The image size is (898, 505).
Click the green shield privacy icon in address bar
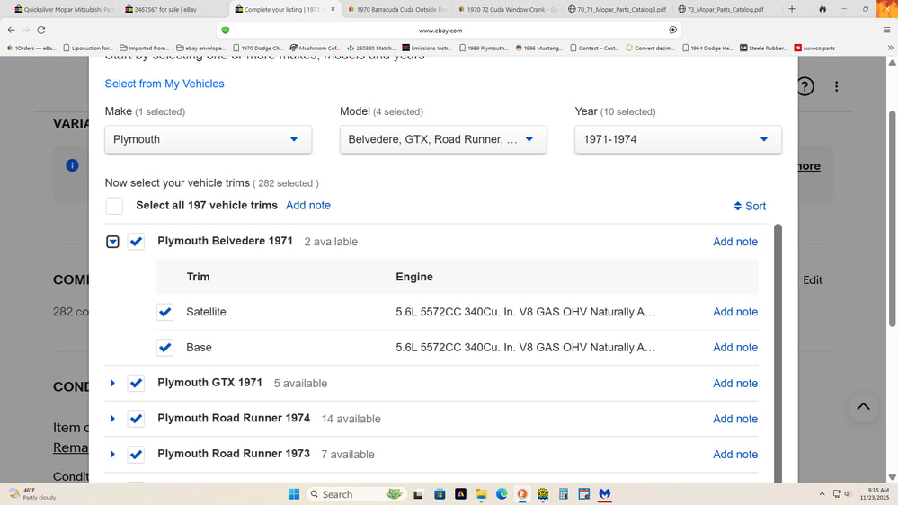[225, 31]
